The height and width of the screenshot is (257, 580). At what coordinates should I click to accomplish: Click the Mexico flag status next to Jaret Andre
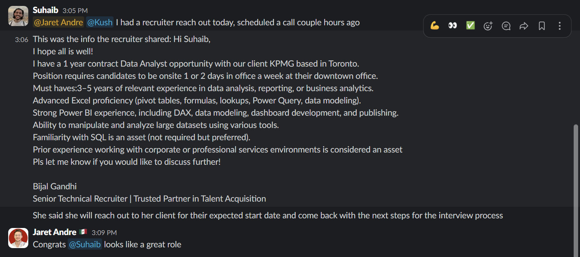pyautogui.click(x=83, y=232)
